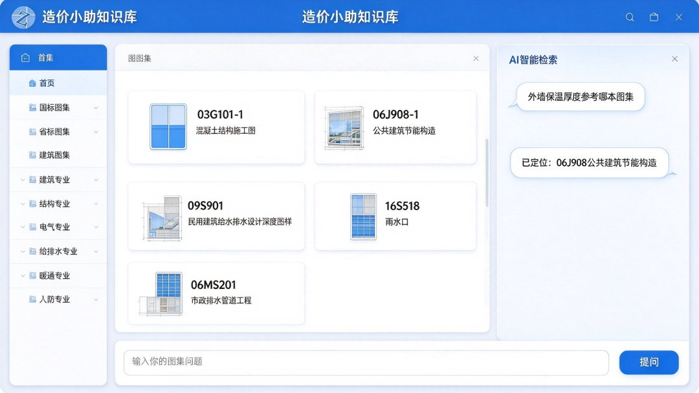Expand the 国标图集 dropdown arrow
Image resolution: width=699 pixels, height=393 pixels.
click(x=96, y=108)
